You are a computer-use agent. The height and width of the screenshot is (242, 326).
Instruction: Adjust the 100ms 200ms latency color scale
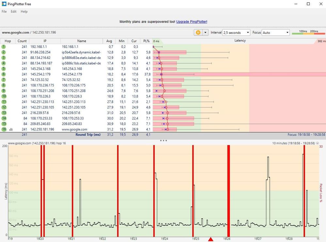pos(308,32)
